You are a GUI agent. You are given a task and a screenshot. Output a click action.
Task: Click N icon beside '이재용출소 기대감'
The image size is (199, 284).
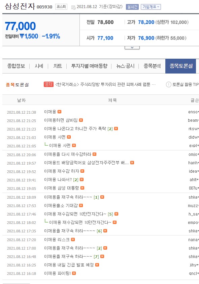81,205
